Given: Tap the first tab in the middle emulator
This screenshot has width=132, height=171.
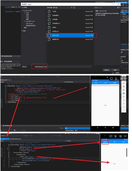Looking at the screenshot, I should point(96,83).
